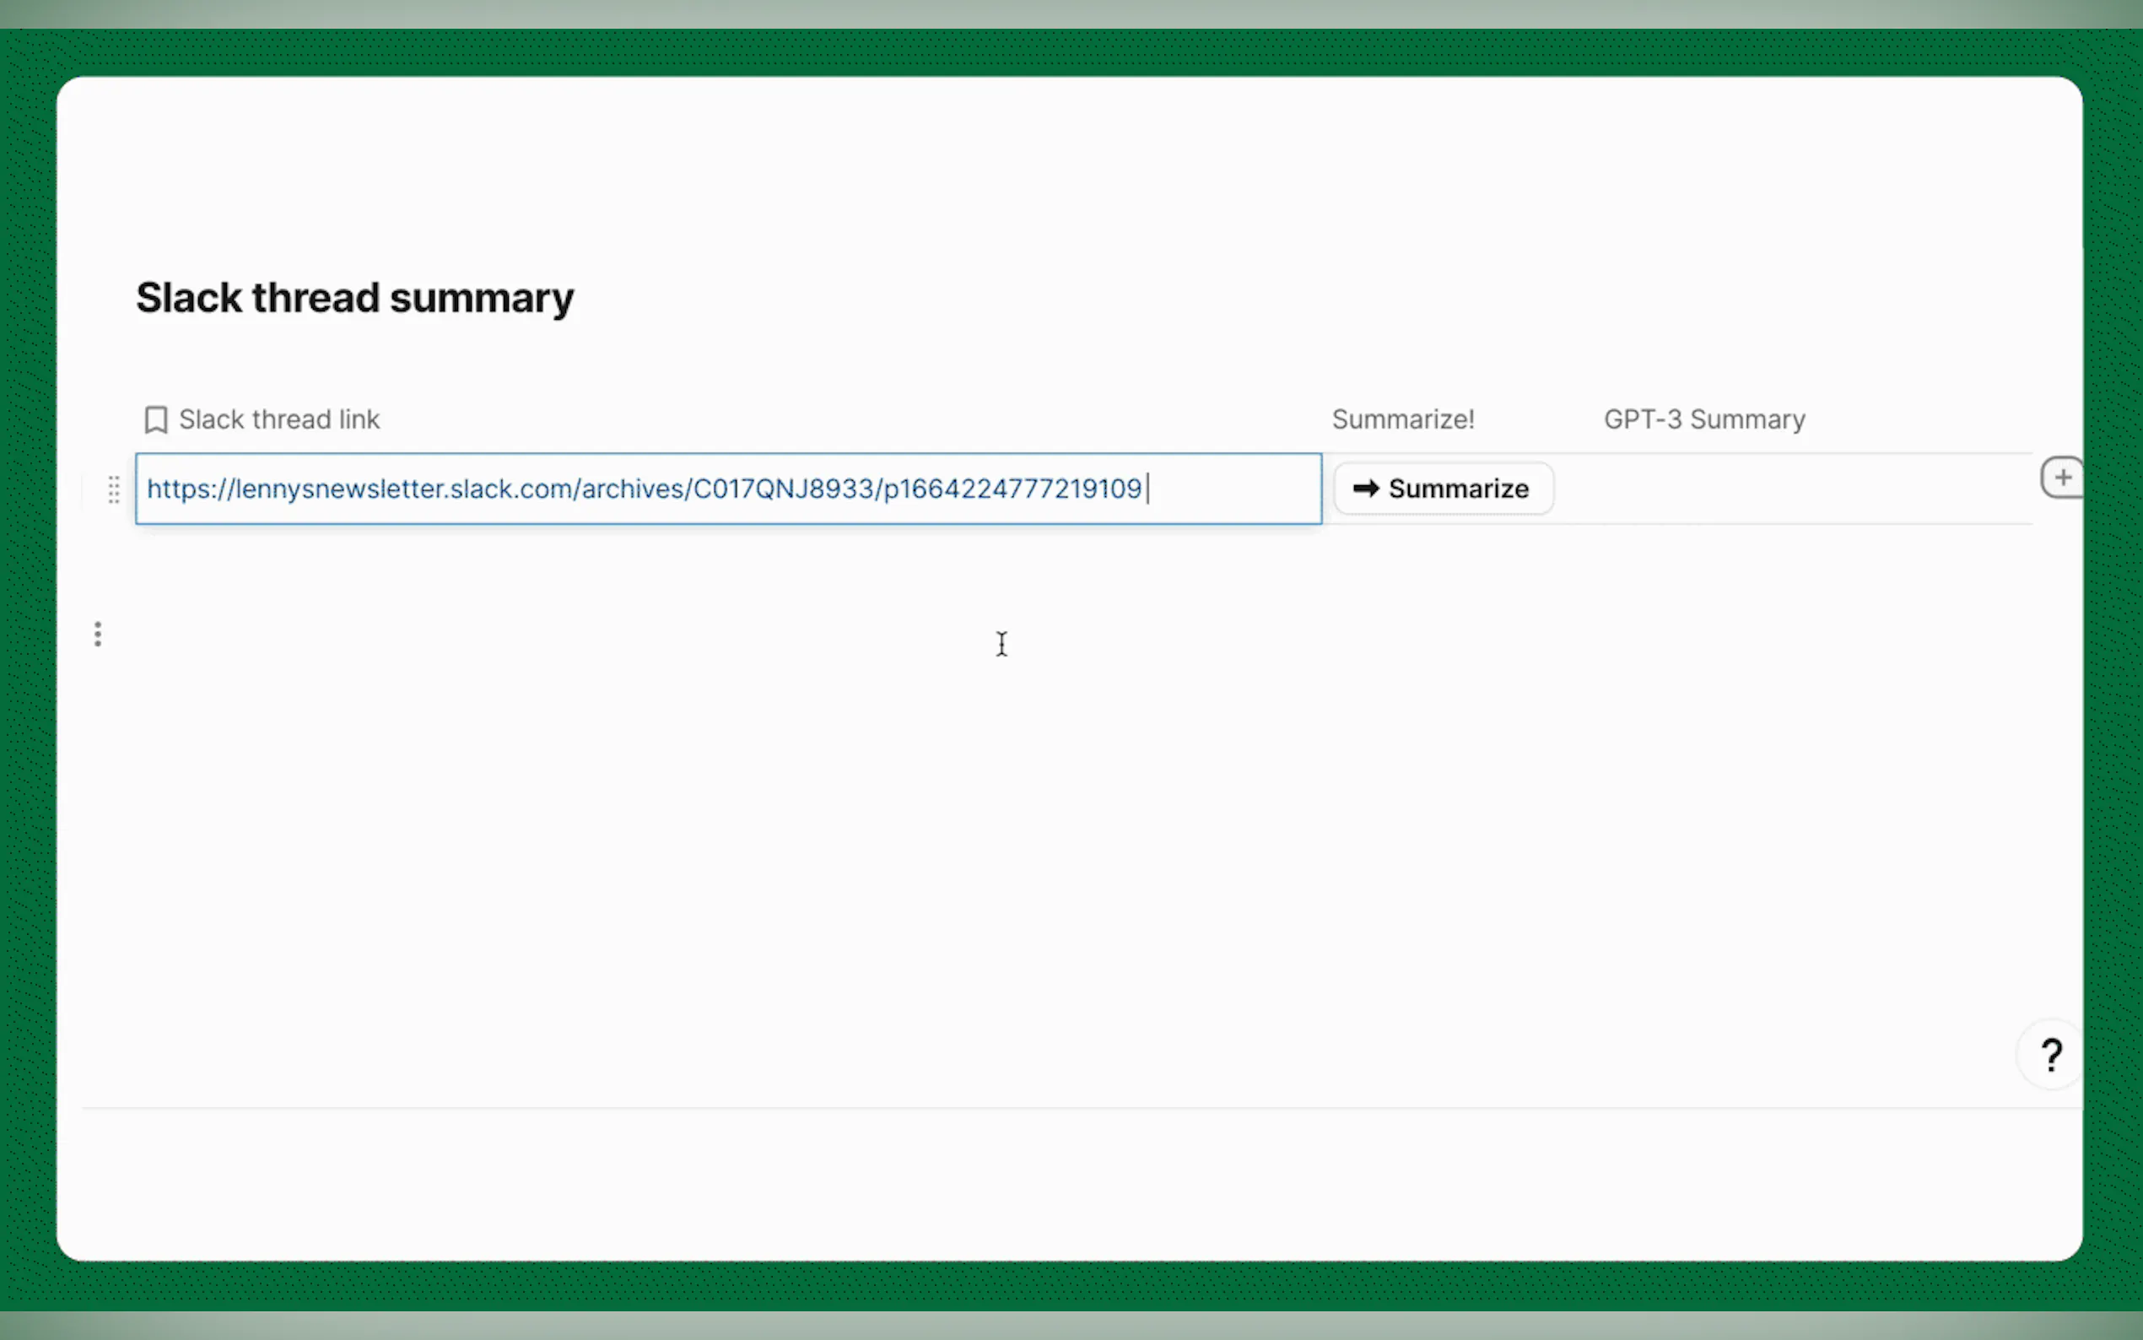Select the empty GPT-3 Summary cell
This screenshot has width=2143, height=1340.
pos(1789,489)
